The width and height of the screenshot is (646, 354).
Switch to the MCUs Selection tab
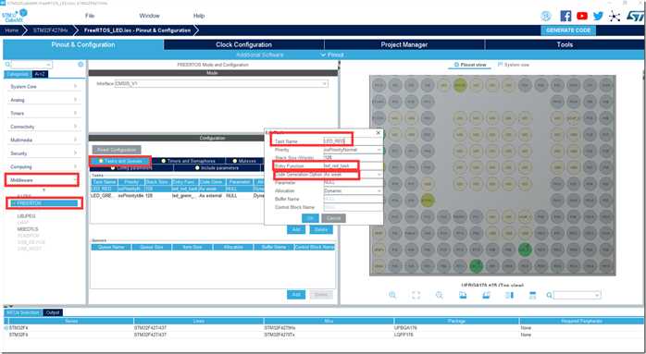[23, 312]
